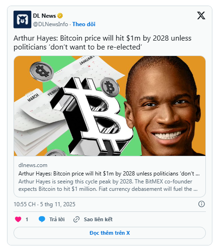Open the DL News profile avatar

[x=22, y=20]
